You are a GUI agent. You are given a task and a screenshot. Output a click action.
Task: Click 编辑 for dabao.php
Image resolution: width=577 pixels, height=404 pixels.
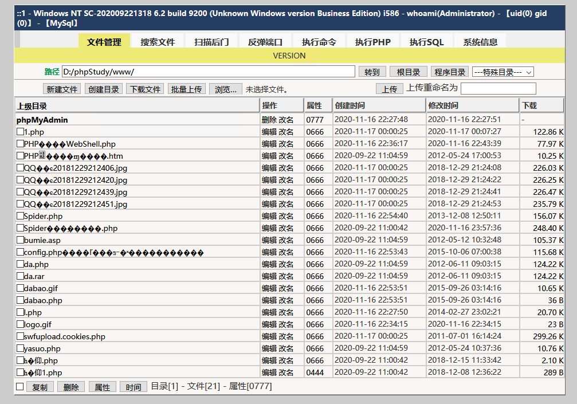pyautogui.click(x=269, y=300)
